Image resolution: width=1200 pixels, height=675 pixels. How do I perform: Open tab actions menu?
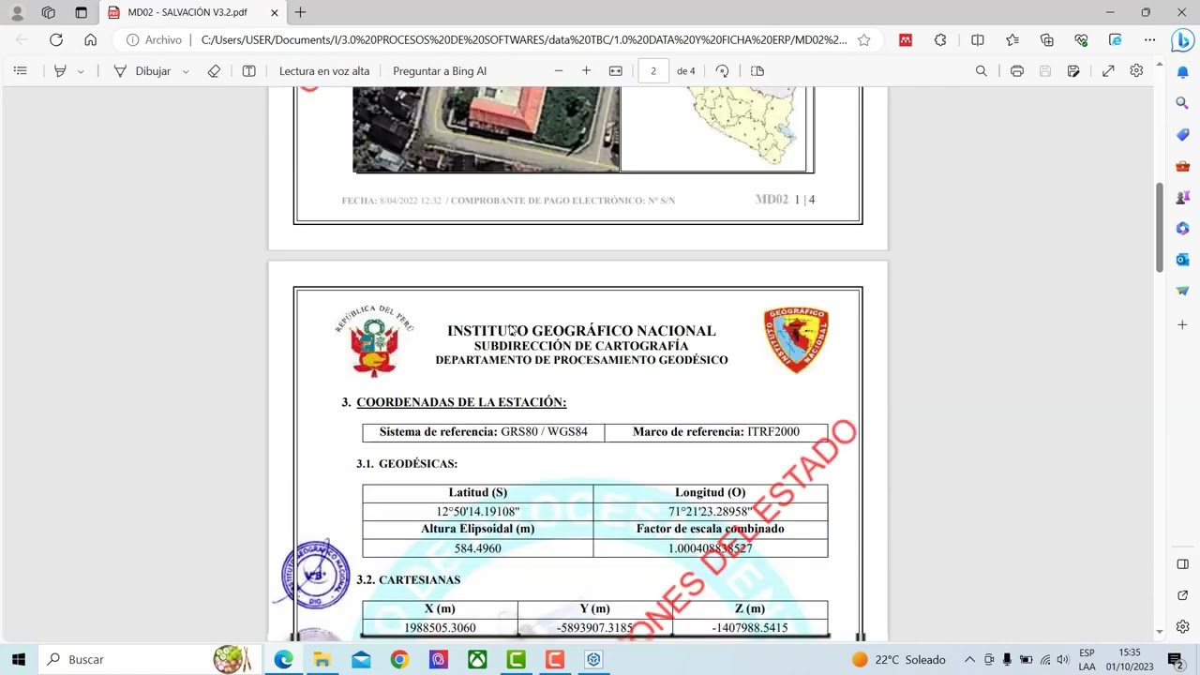coord(81,12)
